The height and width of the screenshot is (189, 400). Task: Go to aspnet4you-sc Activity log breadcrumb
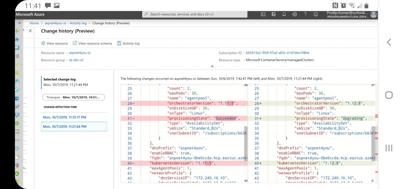coord(66,23)
